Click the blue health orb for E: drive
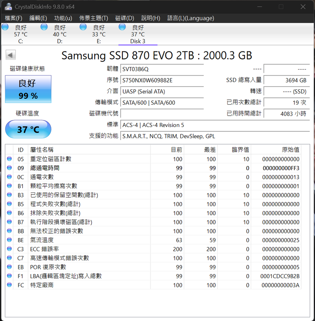 pyautogui.click(x=83, y=27)
